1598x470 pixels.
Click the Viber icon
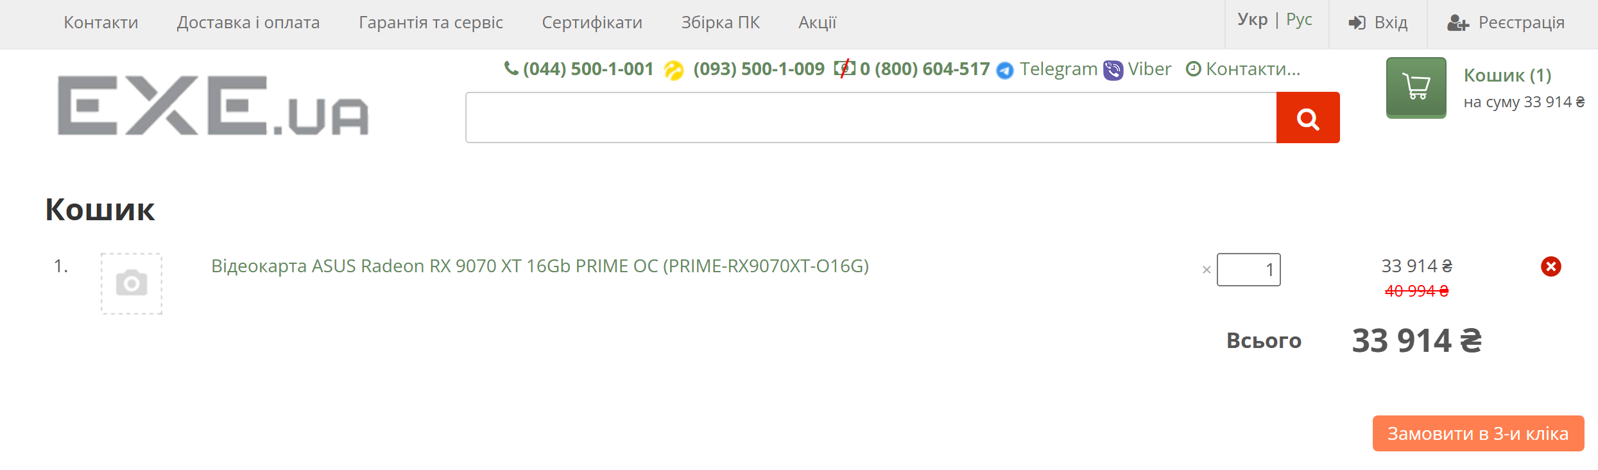click(1113, 70)
